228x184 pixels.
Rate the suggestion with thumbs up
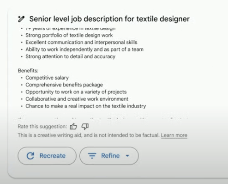coord(73,127)
